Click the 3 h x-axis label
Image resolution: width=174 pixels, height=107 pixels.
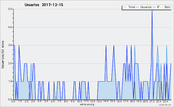point(33,101)
